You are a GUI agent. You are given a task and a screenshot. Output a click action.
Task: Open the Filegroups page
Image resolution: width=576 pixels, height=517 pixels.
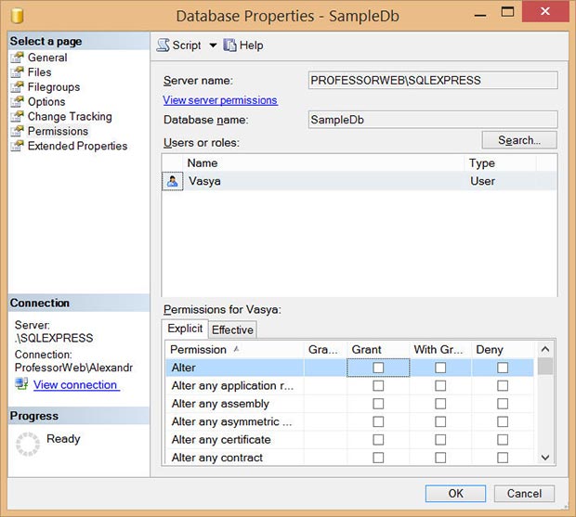[x=54, y=87]
